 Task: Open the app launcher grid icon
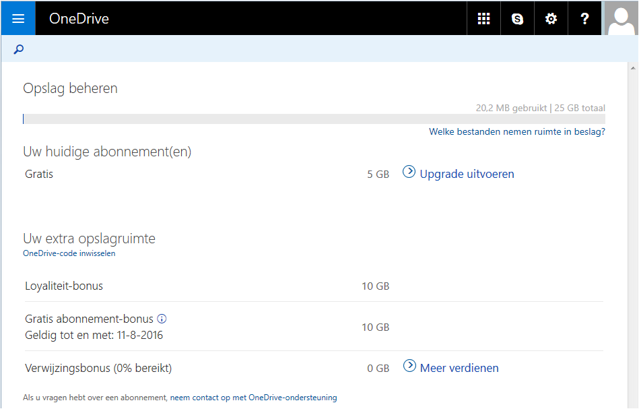point(483,18)
